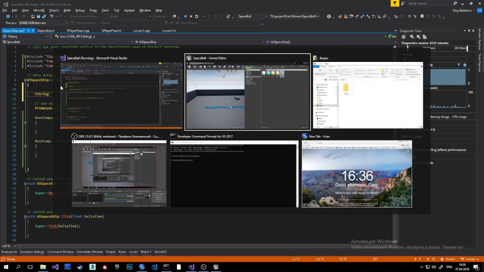Click the Undo toolbar icon
The height and width of the screenshot is (272, 484).
51,16
